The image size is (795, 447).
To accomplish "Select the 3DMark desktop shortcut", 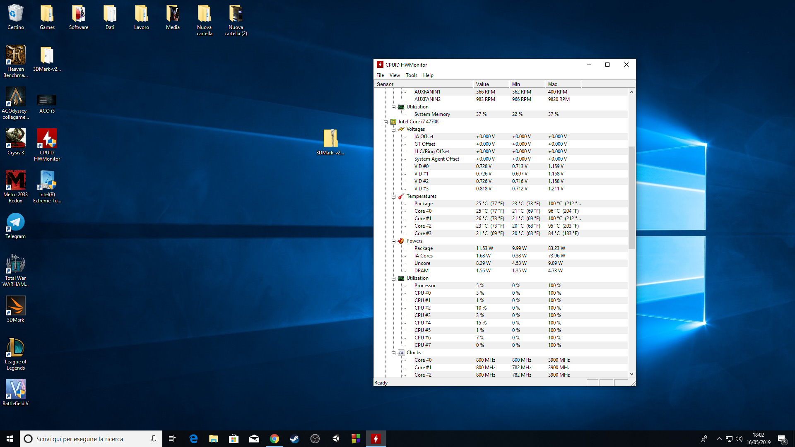I will [16, 309].
